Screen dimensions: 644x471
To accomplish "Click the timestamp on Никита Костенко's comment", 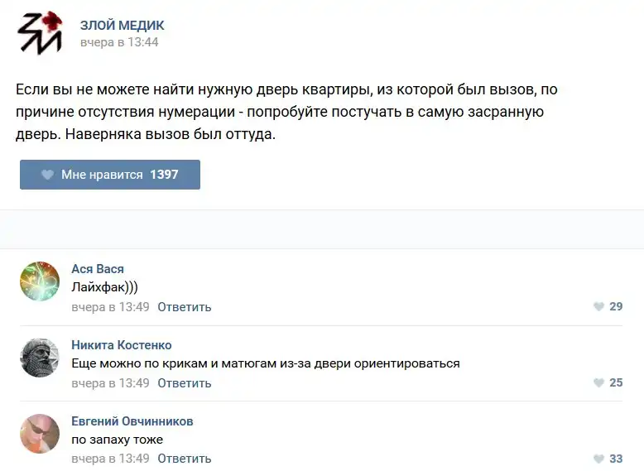I will pyautogui.click(x=110, y=383).
